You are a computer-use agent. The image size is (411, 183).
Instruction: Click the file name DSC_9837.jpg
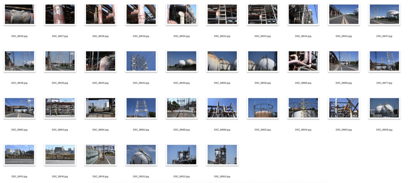[x=384, y=36]
